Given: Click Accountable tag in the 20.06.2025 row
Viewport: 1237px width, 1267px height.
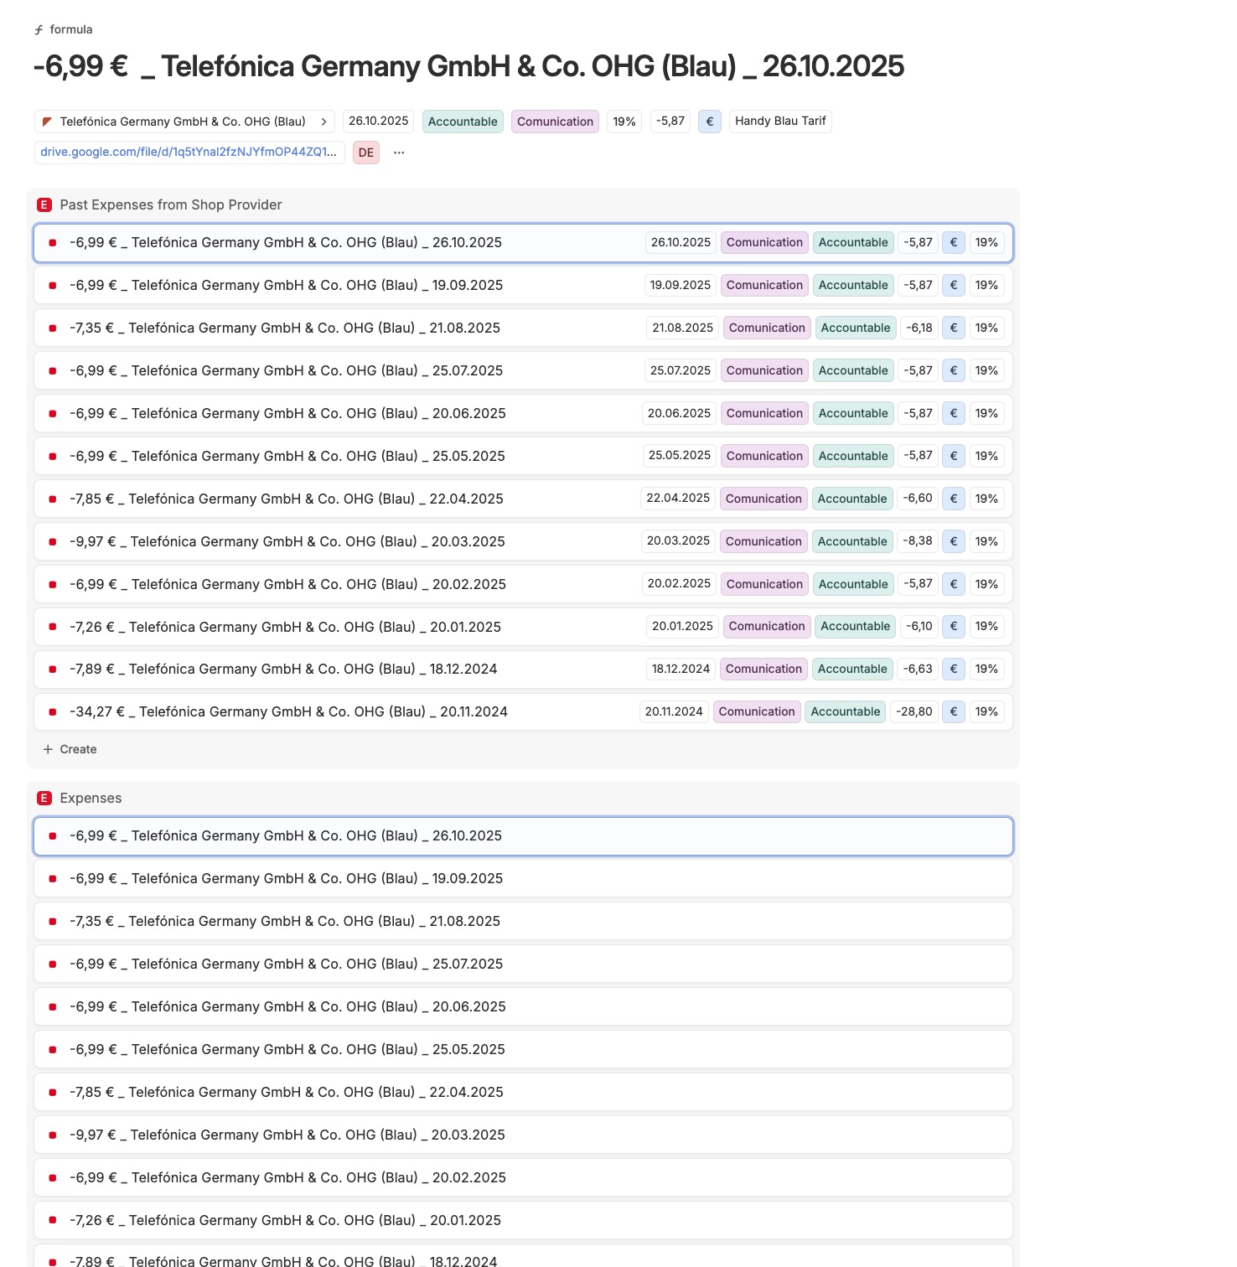Looking at the screenshot, I should [853, 414].
